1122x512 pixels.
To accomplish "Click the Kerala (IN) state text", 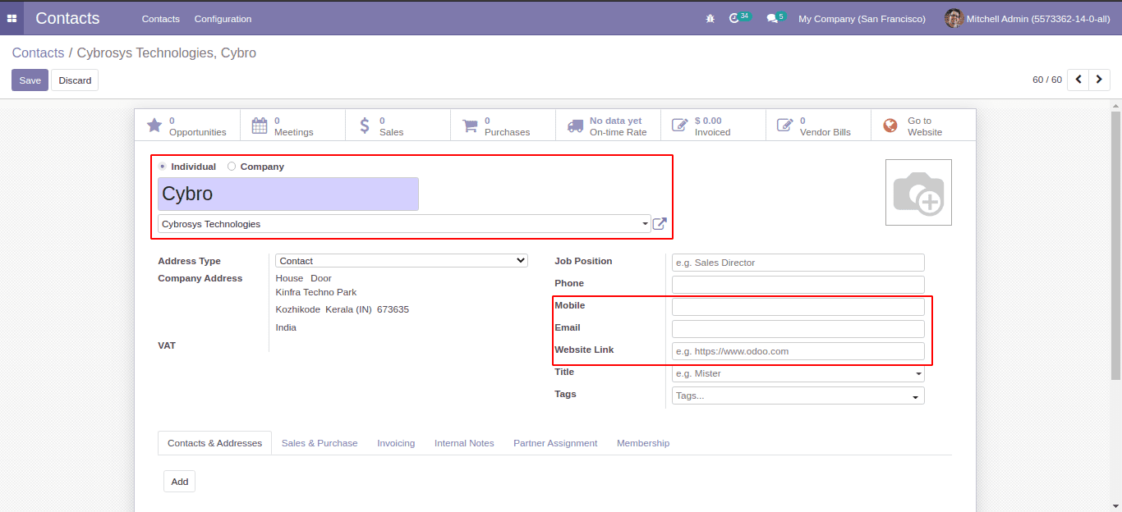I will [x=348, y=309].
